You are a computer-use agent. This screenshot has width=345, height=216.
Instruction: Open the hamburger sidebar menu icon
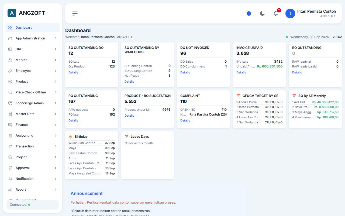(x=75, y=13)
